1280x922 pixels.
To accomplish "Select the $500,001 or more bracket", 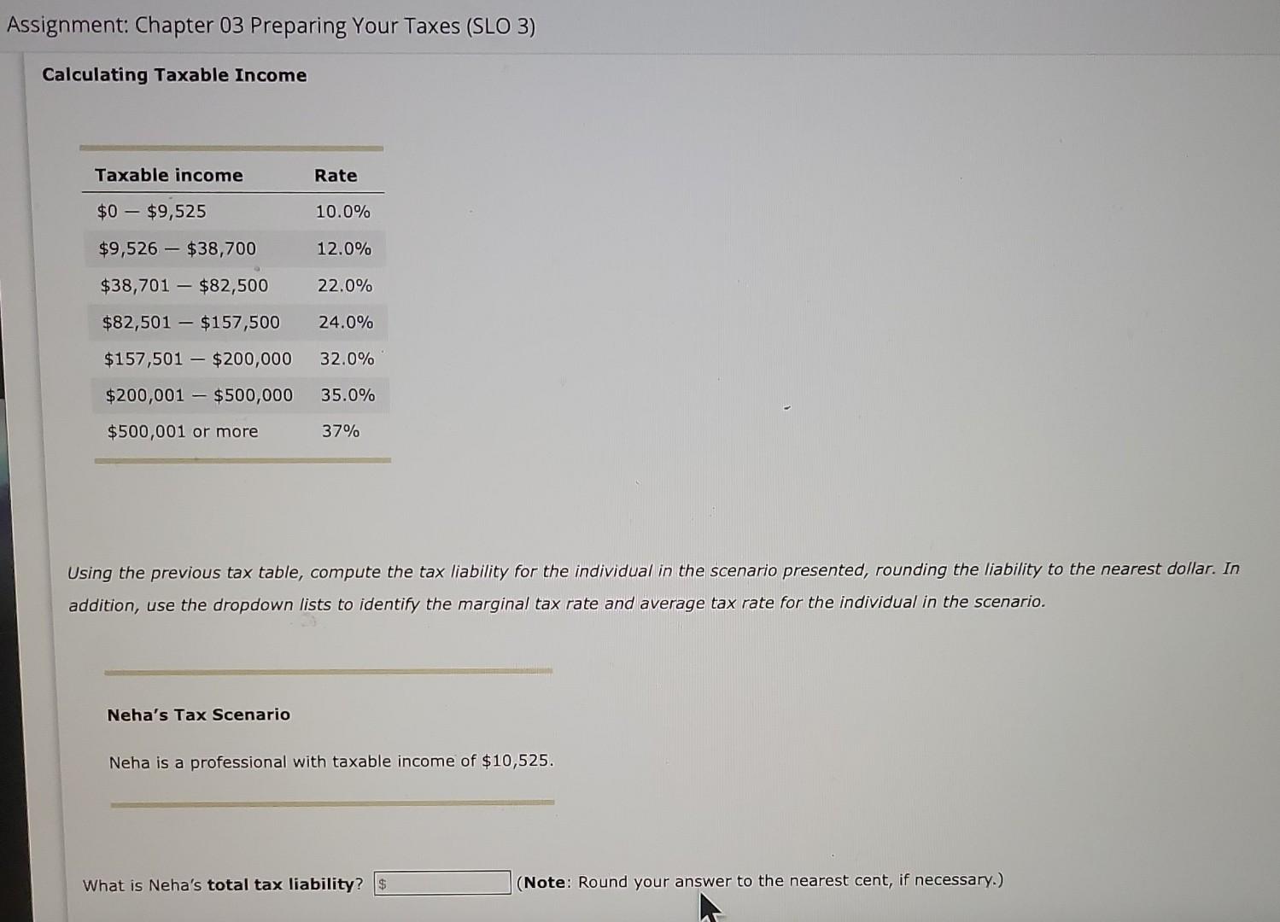I will tap(183, 431).
